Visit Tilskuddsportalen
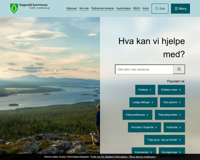This screenshot has height=160, width=200. click(170, 115)
